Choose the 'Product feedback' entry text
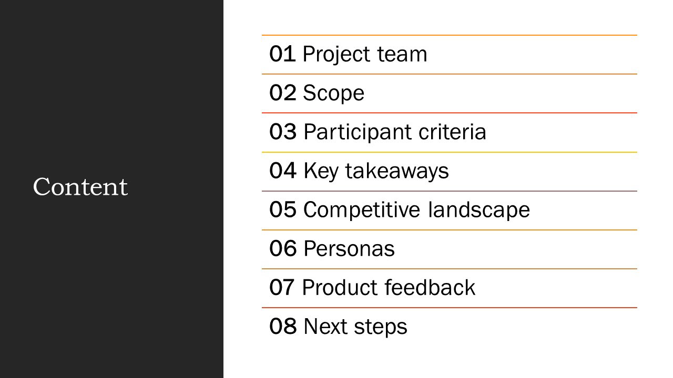The image size is (673, 378). coord(389,288)
